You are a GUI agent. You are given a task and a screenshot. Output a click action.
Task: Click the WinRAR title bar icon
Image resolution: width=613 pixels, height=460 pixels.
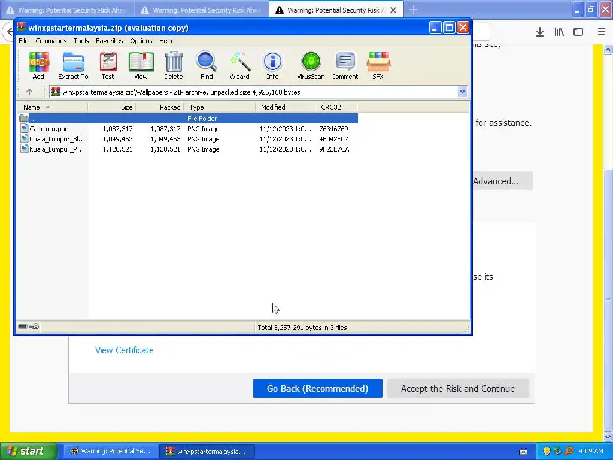pyautogui.click(x=22, y=28)
